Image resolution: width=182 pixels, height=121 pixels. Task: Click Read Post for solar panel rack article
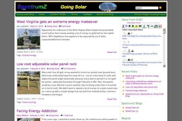tap(112, 99)
